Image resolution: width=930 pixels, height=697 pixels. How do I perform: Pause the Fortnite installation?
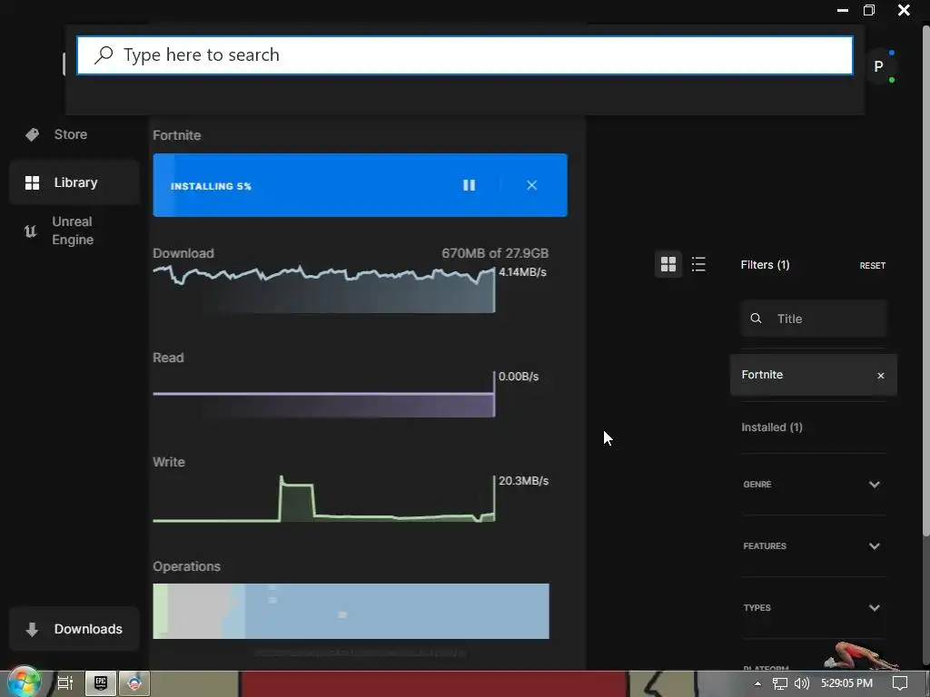469,185
